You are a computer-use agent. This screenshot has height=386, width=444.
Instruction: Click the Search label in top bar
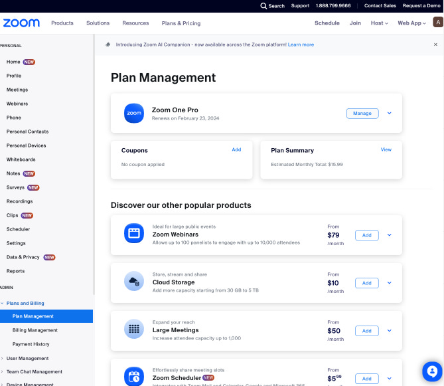click(276, 6)
